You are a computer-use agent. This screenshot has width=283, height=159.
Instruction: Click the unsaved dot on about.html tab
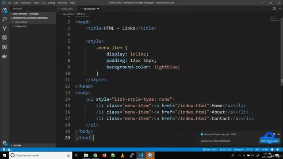click(x=98, y=9)
